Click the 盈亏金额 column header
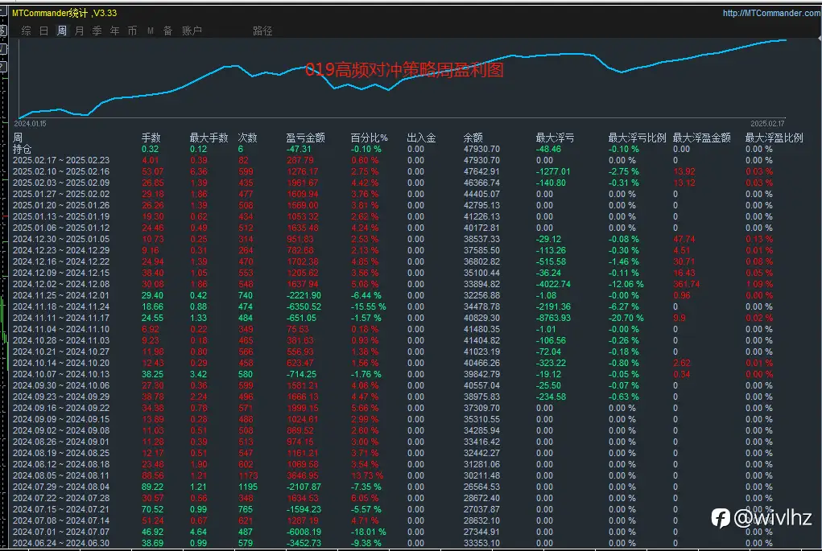 (x=305, y=138)
